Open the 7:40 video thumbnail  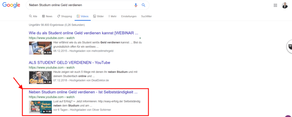coord(40,77)
